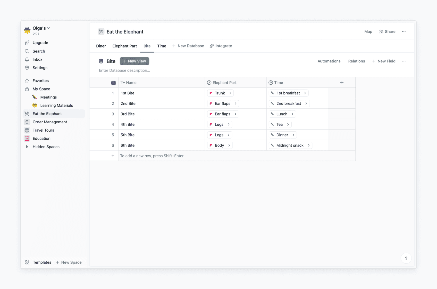Open the Inbox bell icon
Viewport: 437px width, 289px height.
click(27, 59)
